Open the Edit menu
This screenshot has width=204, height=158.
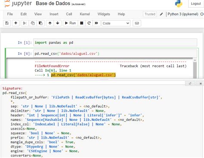(24, 14)
